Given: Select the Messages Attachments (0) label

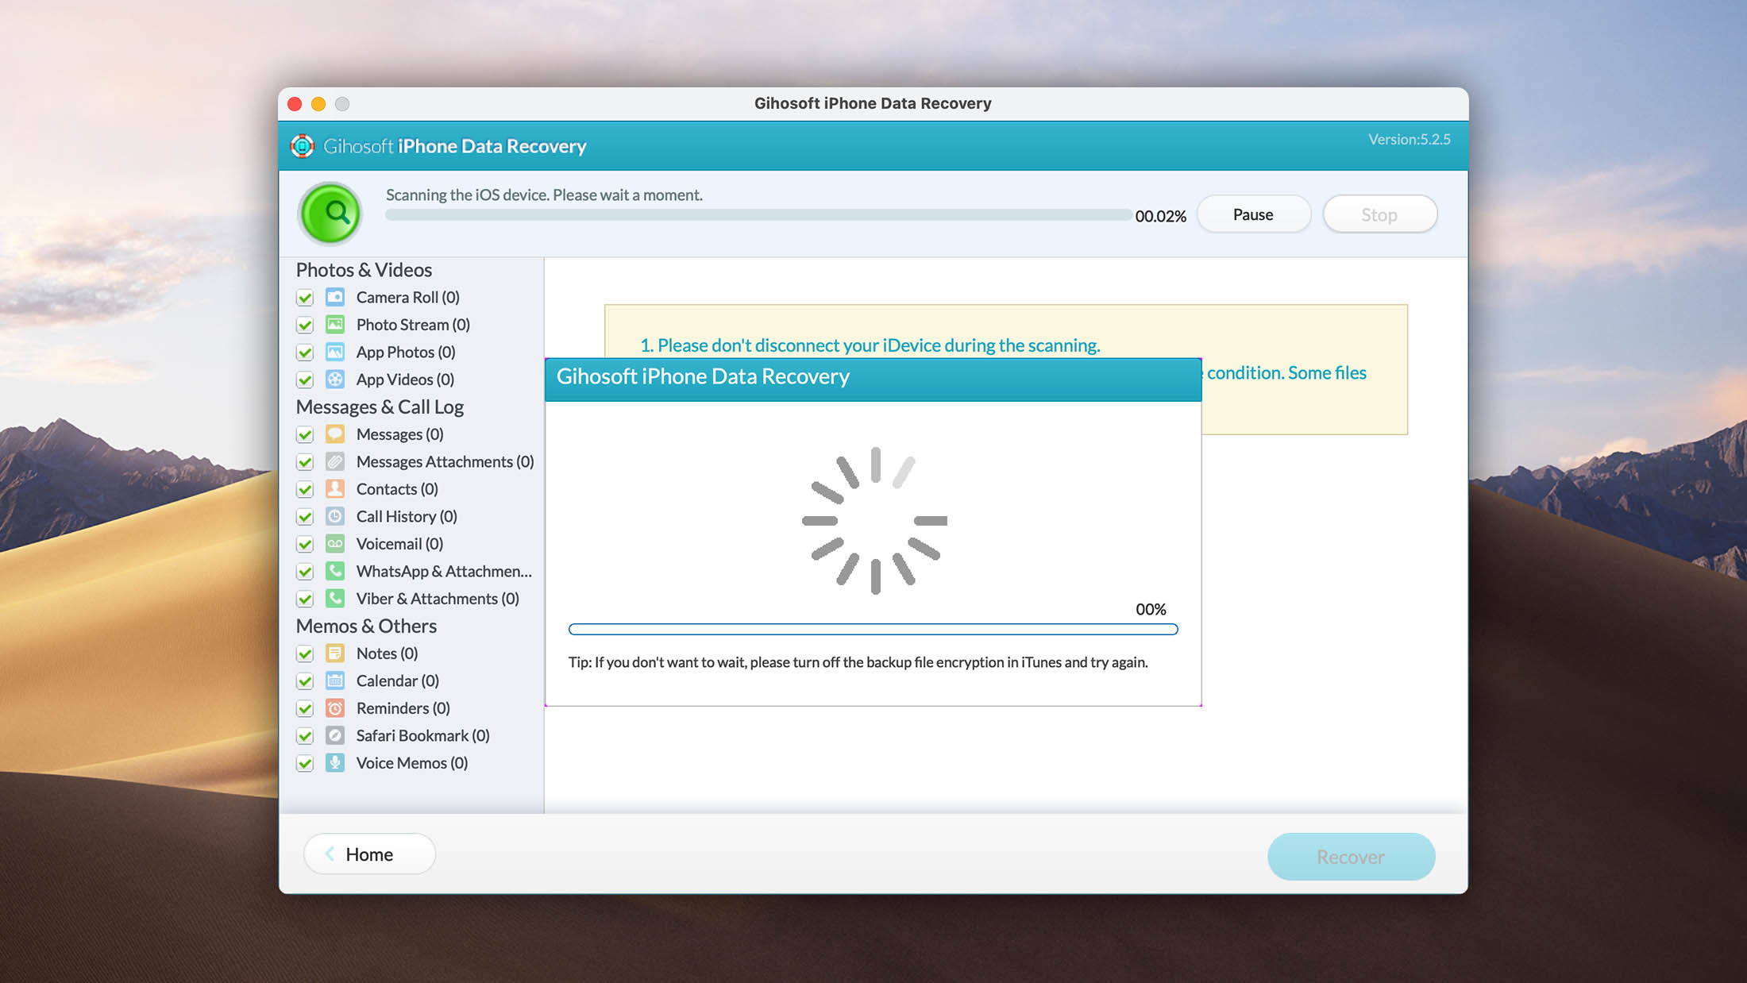Looking at the screenshot, I should tap(445, 461).
